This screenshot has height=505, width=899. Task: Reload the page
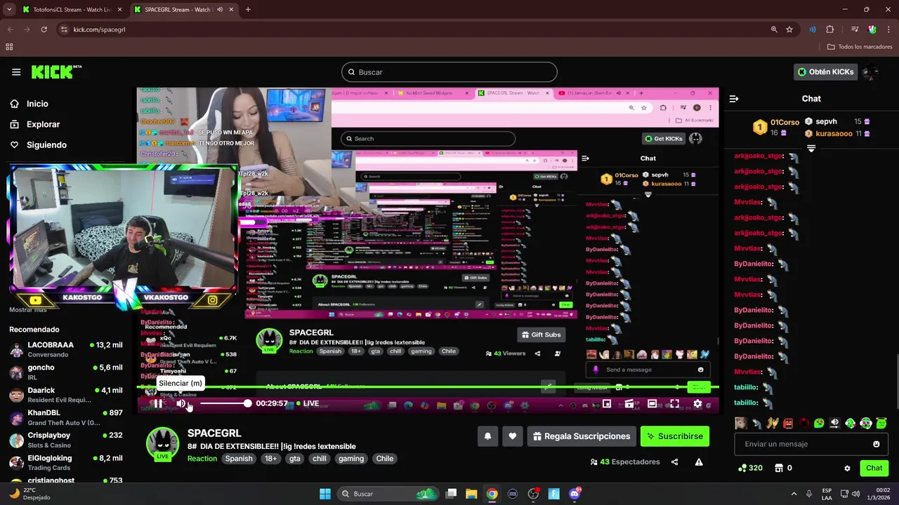pos(44,29)
